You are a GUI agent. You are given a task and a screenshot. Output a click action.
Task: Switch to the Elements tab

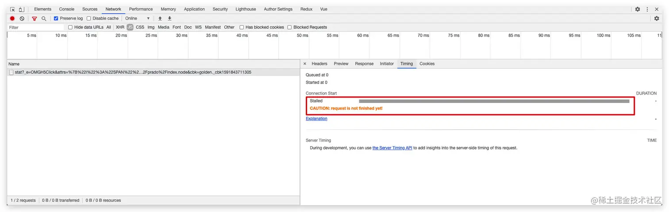[x=42, y=9]
